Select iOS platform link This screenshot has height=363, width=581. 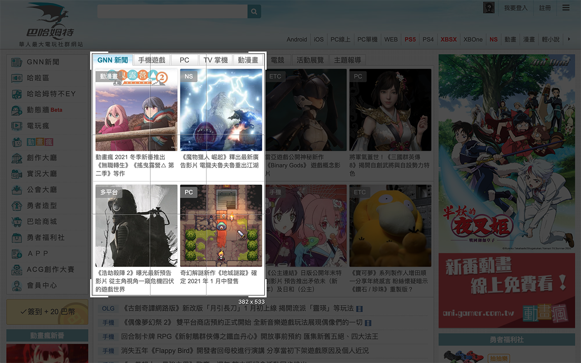pos(319,39)
